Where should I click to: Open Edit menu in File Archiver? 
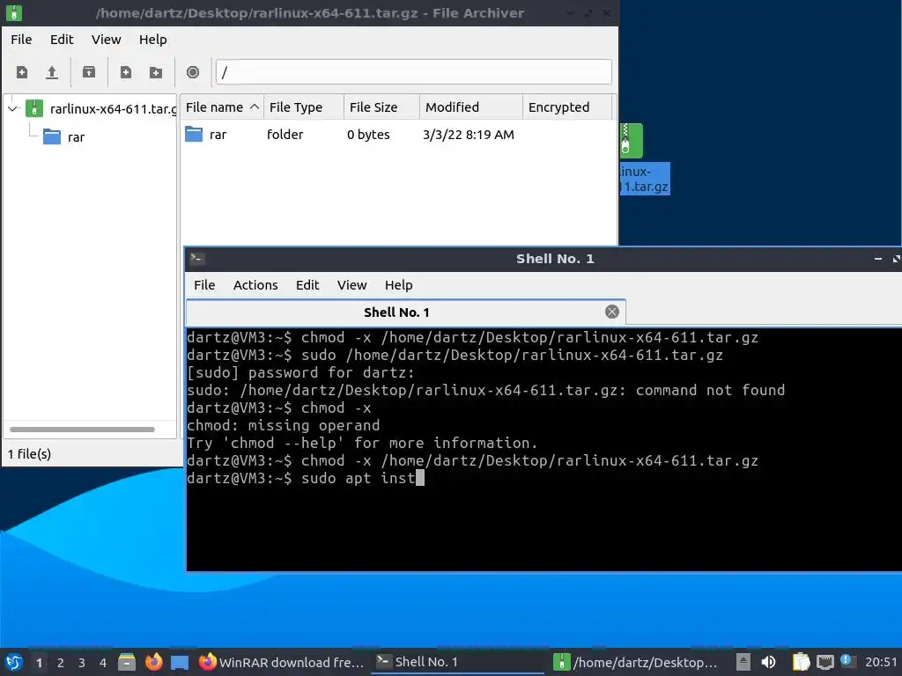[x=62, y=40]
